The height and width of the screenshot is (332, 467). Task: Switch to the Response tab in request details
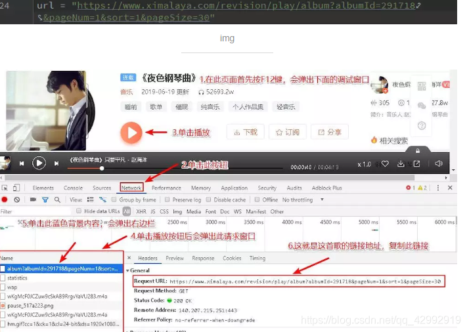click(203, 259)
